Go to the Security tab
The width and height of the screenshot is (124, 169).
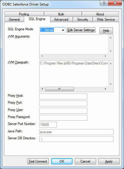point(83,20)
